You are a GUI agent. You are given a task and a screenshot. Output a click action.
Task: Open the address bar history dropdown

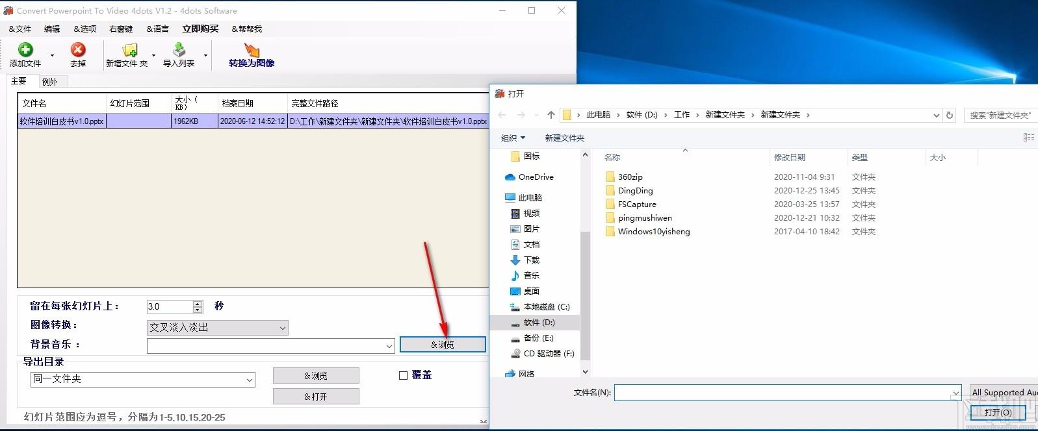click(936, 115)
